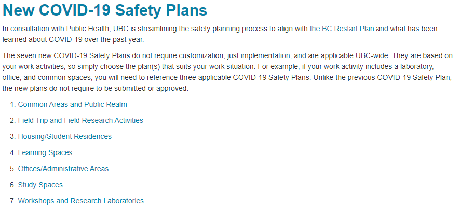Image resolution: width=460 pixels, height=209 pixels.
Task: Click list number 7 before Workshops
Action: coord(12,201)
